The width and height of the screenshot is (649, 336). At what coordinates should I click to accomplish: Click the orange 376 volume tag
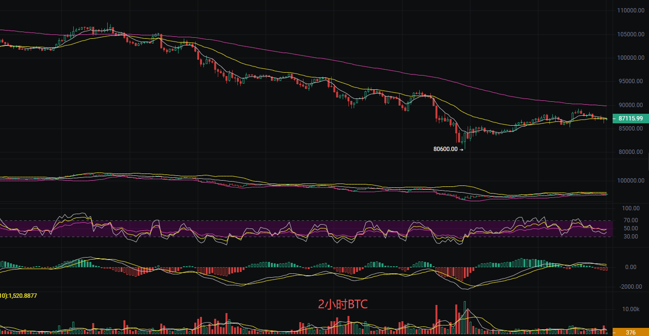[630, 332]
